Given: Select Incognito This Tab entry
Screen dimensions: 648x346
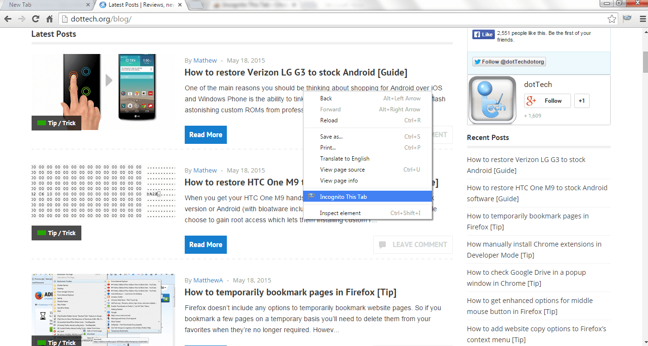Looking at the screenshot, I should tap(368, 197).
